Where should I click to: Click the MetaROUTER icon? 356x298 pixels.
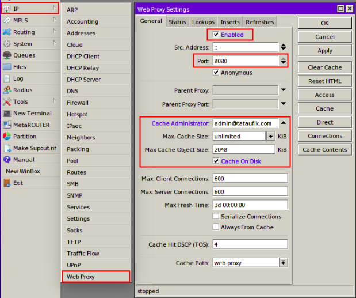coord(7,125)
